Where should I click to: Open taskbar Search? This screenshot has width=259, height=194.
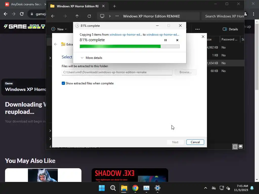click(113, 188)
